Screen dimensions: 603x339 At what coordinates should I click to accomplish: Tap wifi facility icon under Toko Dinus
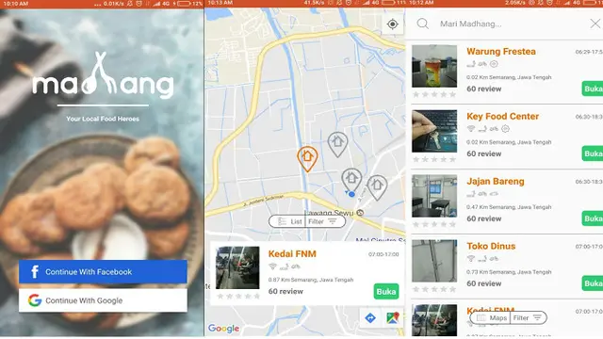click(x=471, y=259)
